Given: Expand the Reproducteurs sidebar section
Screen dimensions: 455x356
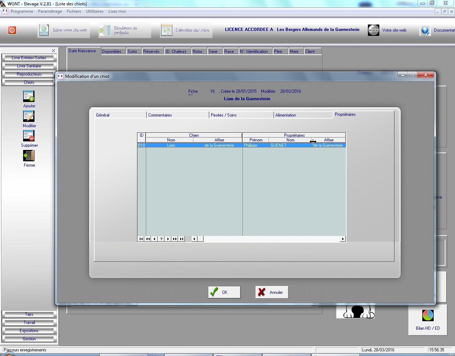Looking at the screenshot, I should pos(29,74).
